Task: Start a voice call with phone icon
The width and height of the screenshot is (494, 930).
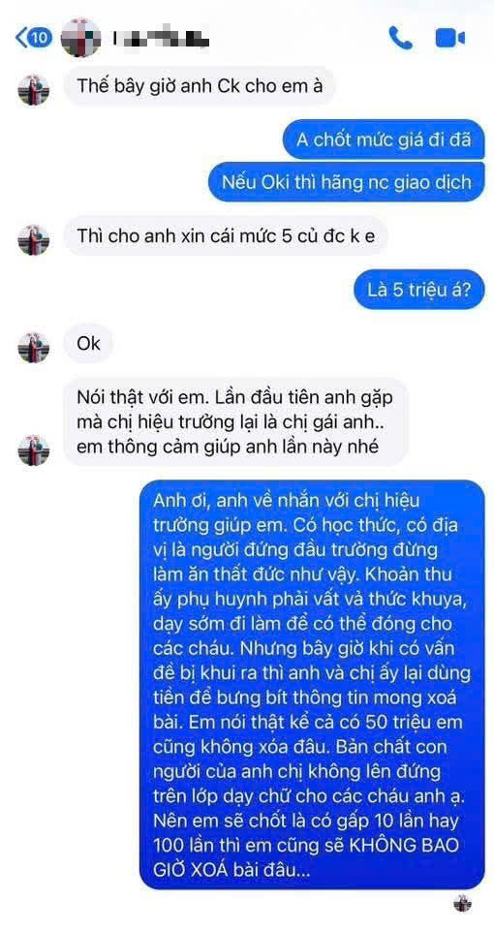Action: [401, 39]
